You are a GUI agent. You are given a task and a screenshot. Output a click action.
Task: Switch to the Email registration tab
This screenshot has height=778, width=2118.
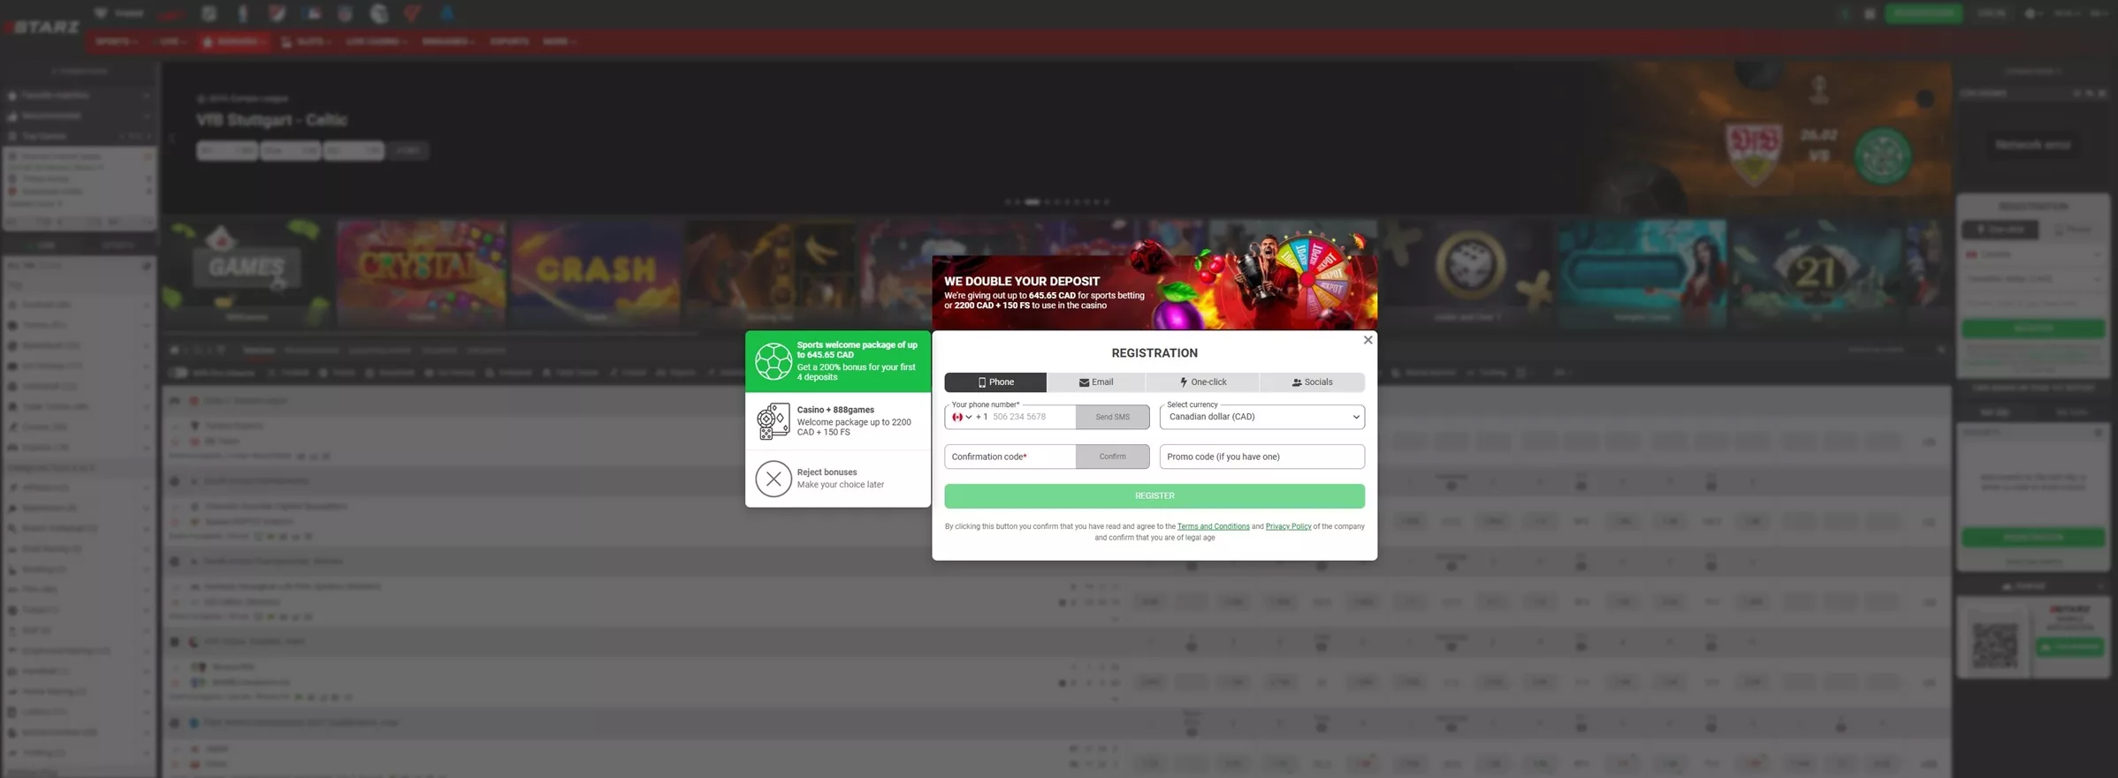pyautogui.click(x=1095, y=382)
